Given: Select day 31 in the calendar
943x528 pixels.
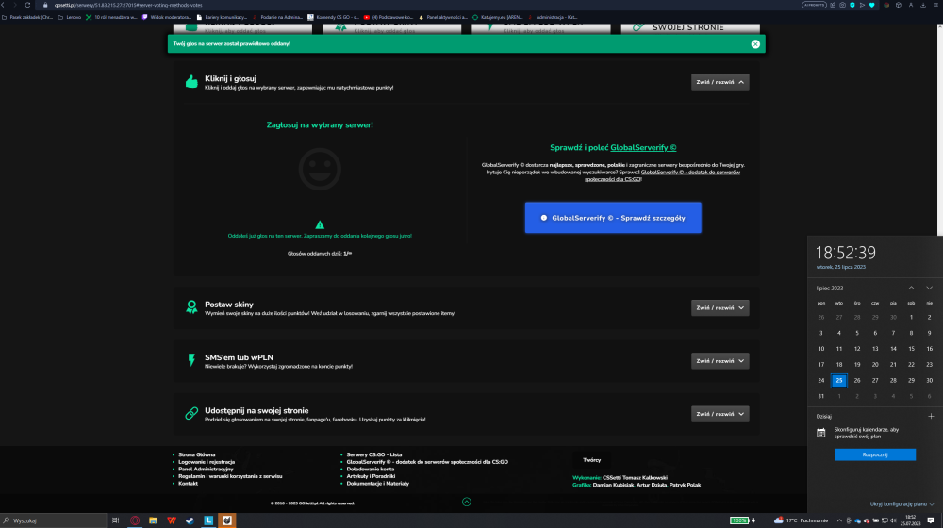Looking at the screenshot, I should click(x=821, y=396).
